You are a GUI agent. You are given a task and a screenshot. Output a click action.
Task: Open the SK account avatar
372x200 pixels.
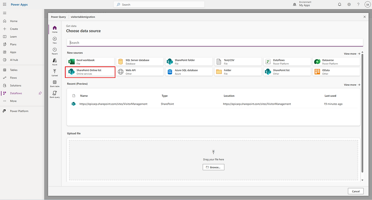pos(367,5)
